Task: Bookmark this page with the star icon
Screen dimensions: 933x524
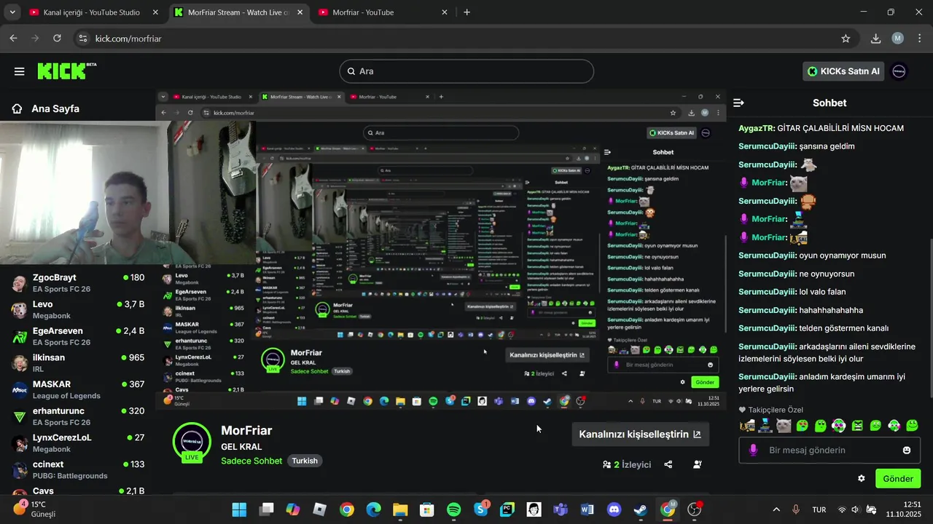Action: 846,39
